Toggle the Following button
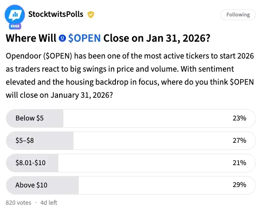The height and width of the screenshot is (214, 263). tap(238, 15)
